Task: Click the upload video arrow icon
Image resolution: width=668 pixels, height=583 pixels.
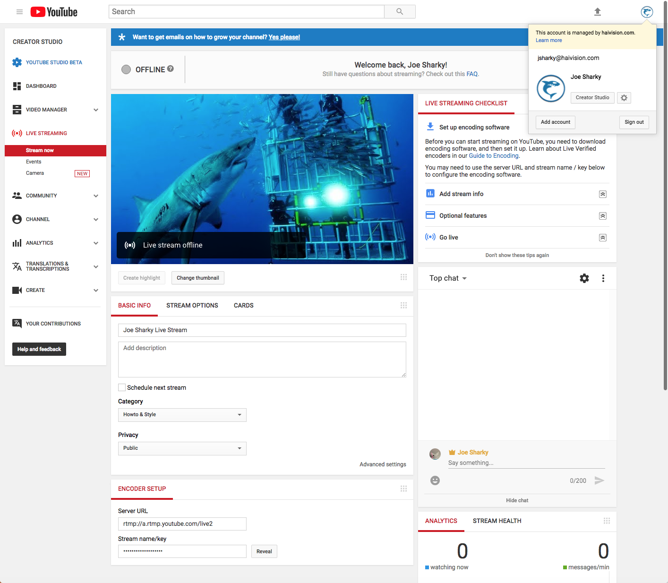Action: coord(597,12)
